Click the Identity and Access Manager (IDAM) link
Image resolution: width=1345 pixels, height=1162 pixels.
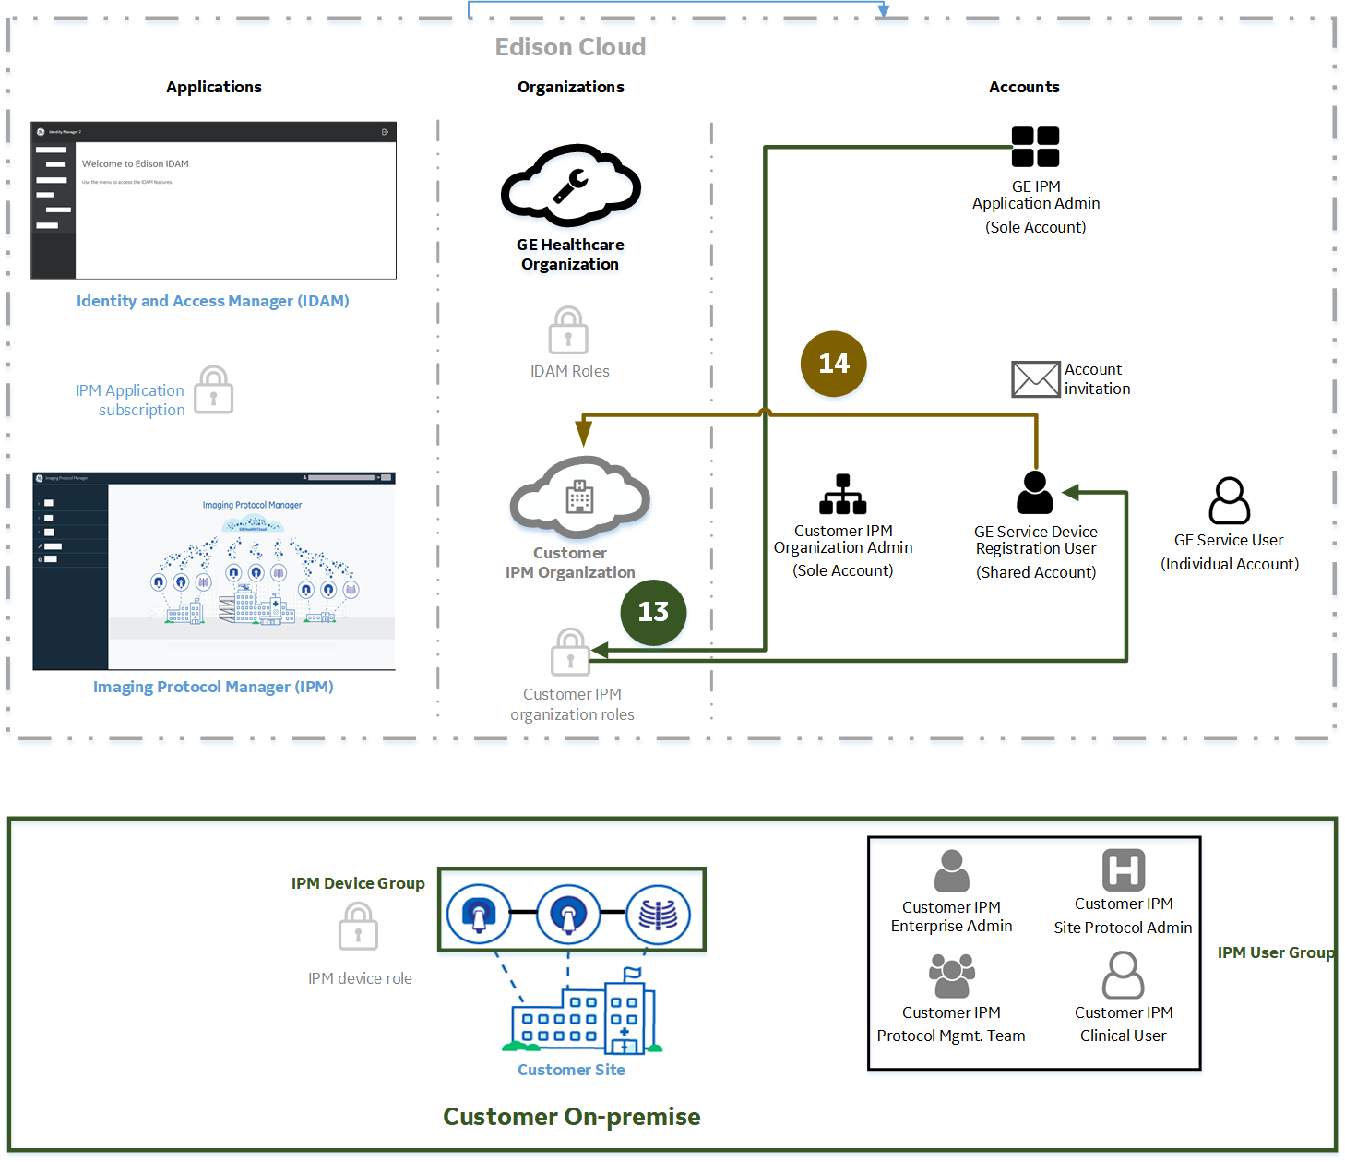coord(212,301)
